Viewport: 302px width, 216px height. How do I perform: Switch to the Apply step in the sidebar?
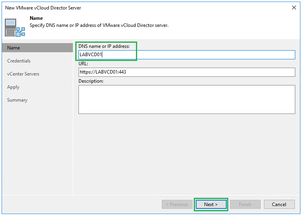pos(13,87)
